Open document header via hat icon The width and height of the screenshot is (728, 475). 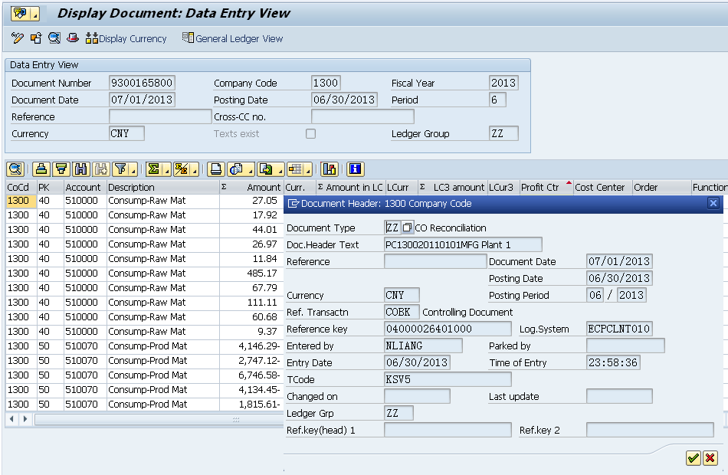pos(73,38)
